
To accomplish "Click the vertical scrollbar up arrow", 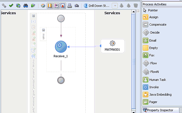I will coord(134,12).
